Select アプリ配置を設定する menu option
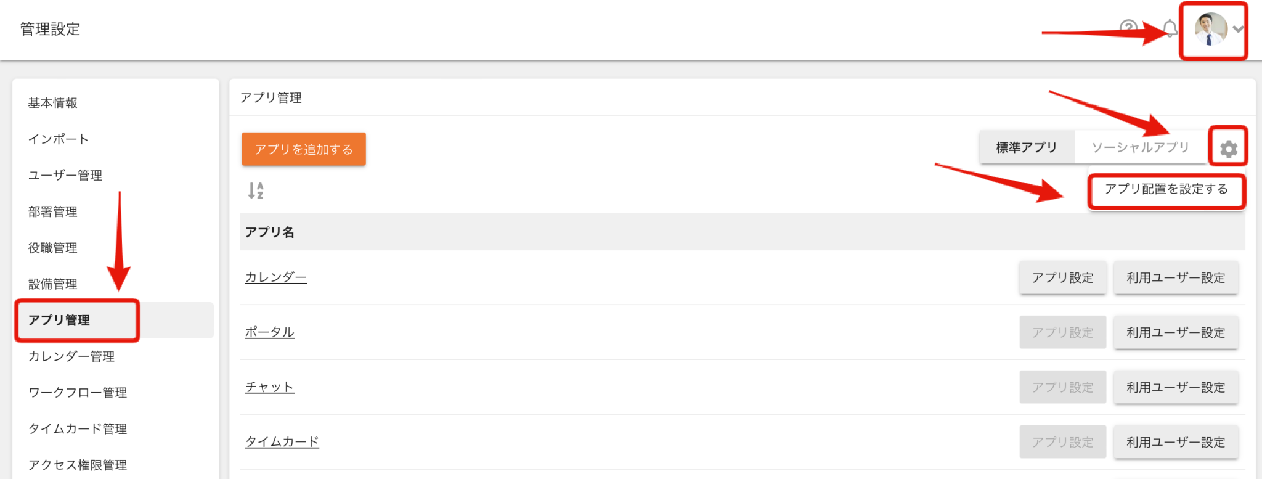 pyautogui.click(x=1166, y=189)
